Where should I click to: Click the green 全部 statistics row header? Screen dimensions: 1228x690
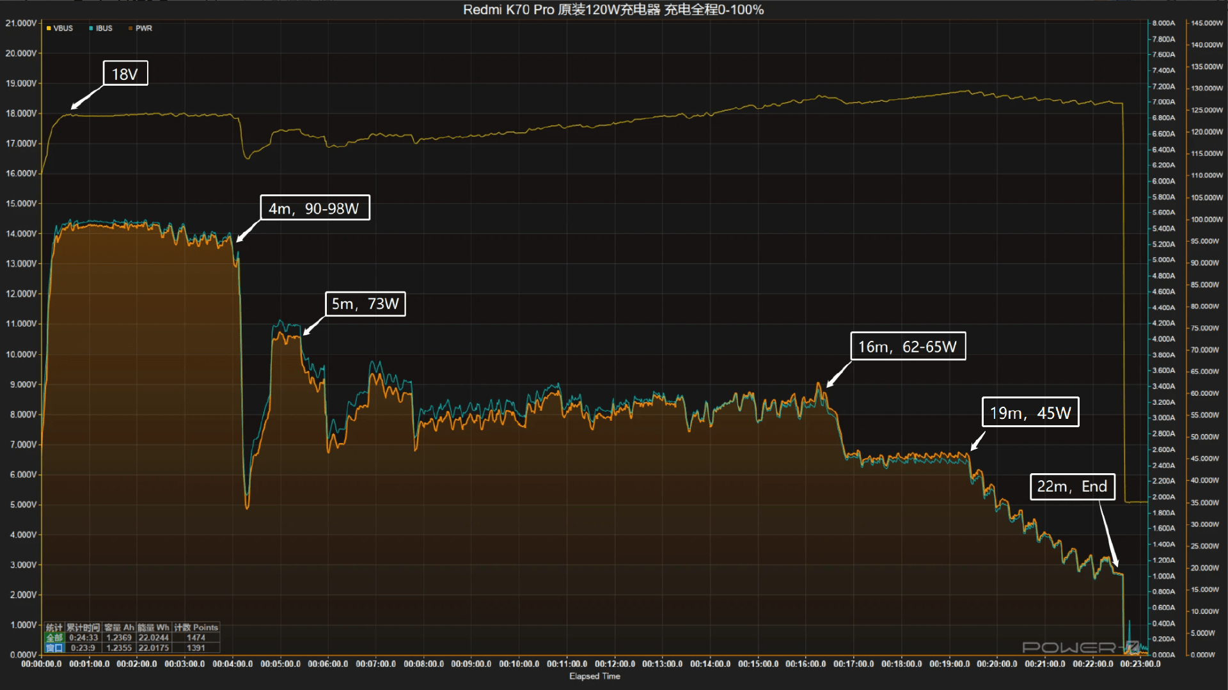pos(54,638)
